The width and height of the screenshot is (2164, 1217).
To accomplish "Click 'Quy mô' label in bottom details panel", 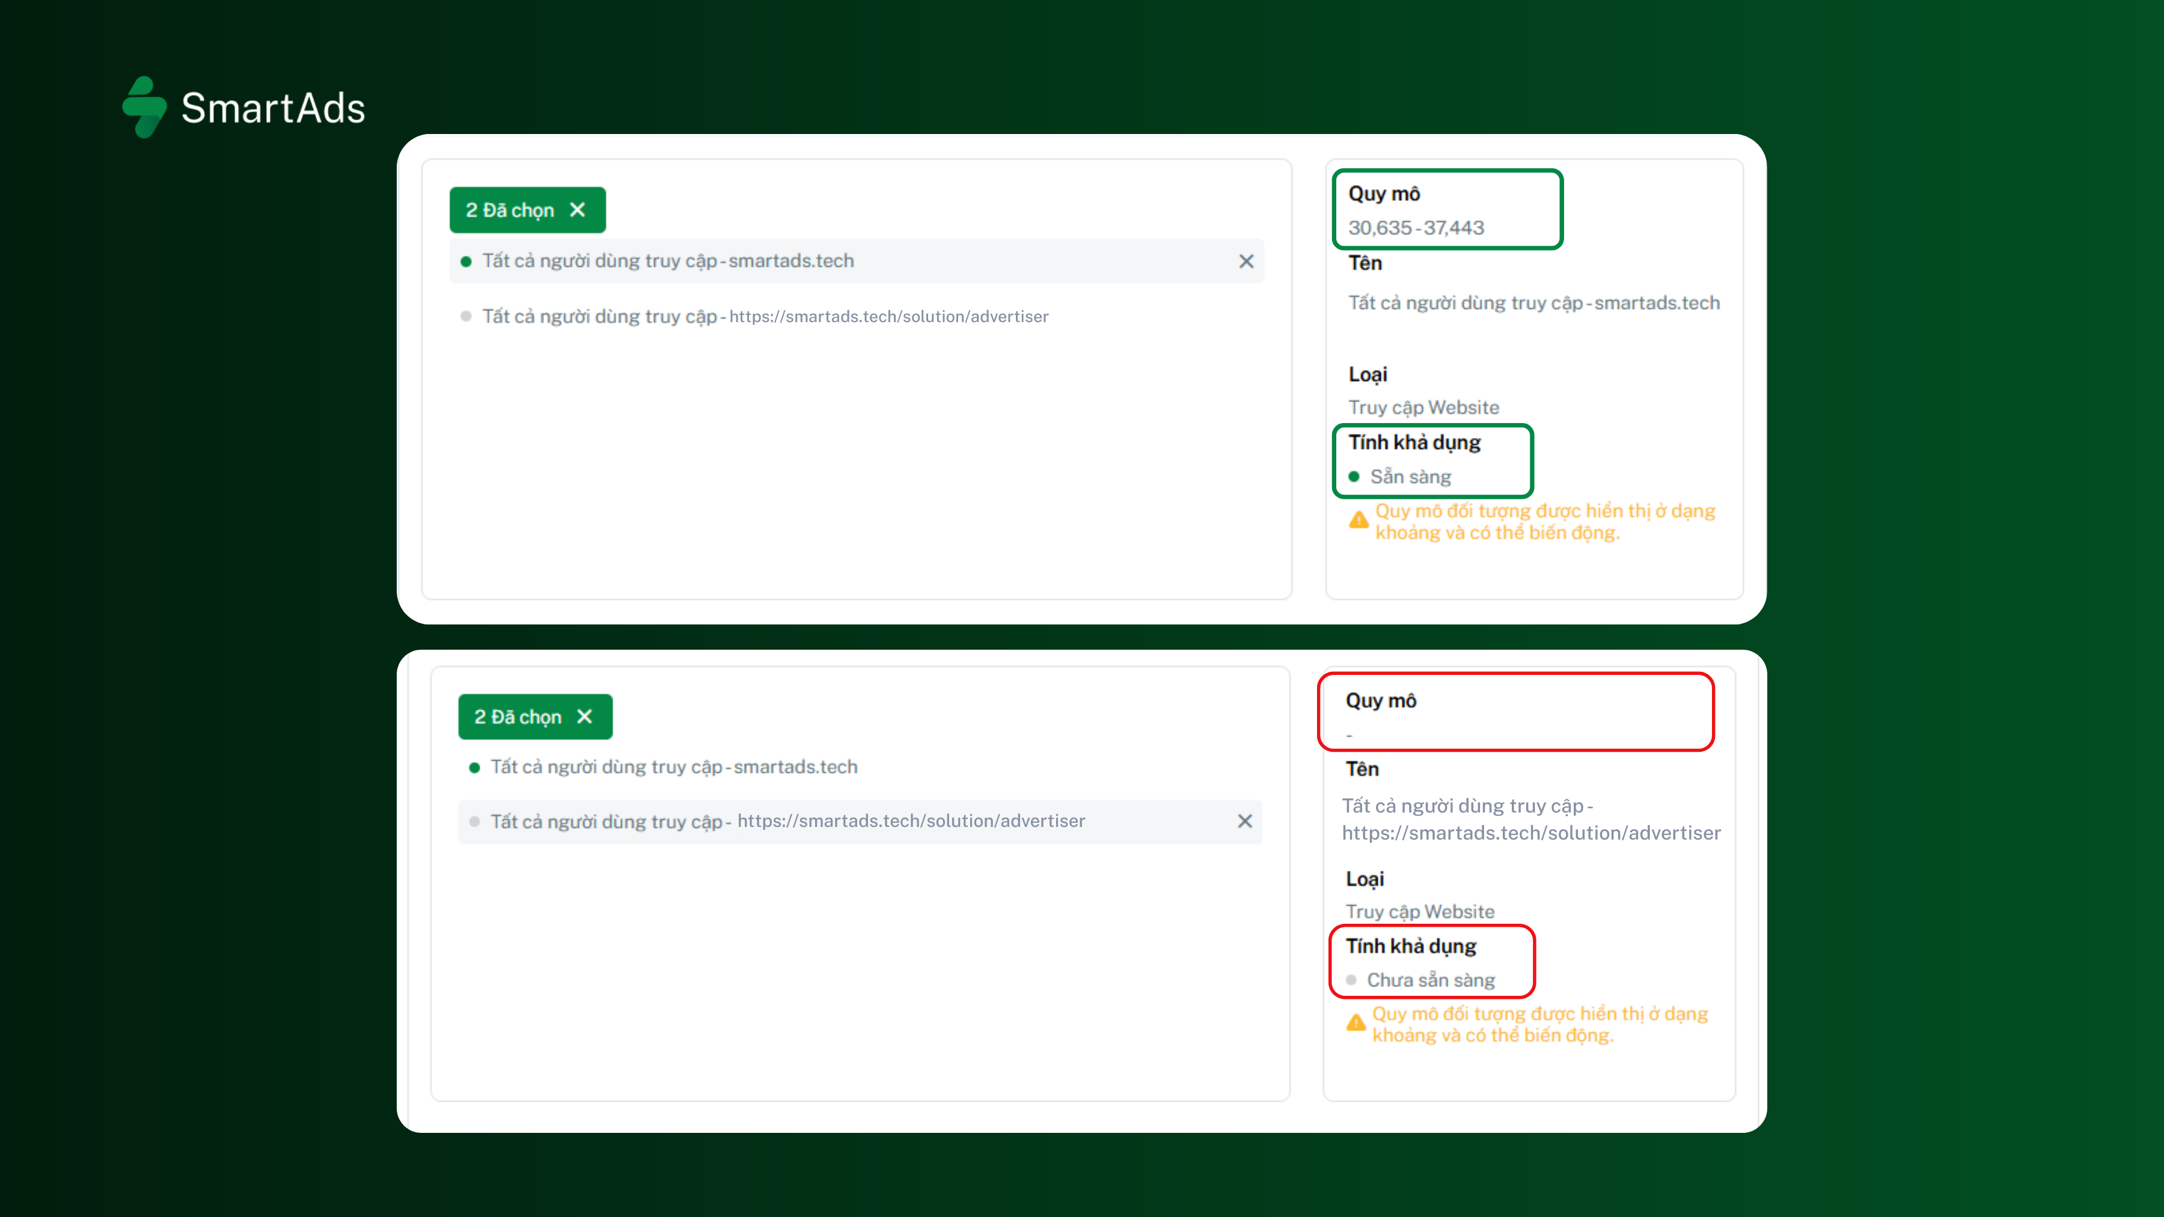I will click(x=1381, y=701).
